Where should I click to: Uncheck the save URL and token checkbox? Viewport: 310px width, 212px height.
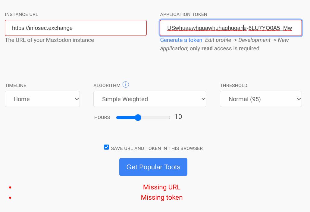tap(106, 147)
